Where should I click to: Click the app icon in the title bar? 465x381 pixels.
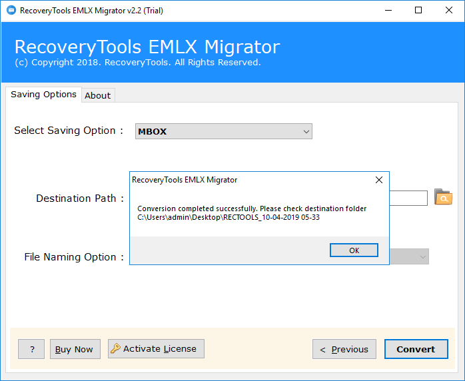[11, 11]
